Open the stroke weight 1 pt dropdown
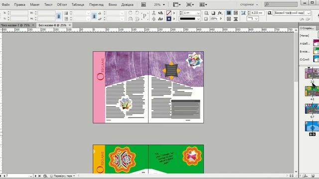Viewport: 319px width, 179px height. pos(198,13)
